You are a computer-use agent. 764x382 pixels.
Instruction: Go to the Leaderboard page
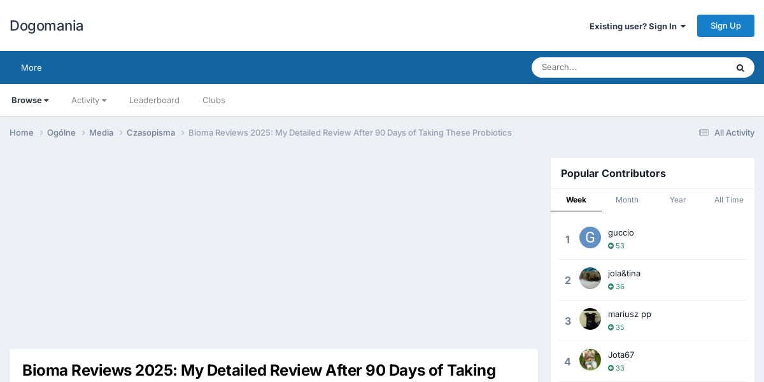(154, 100)
